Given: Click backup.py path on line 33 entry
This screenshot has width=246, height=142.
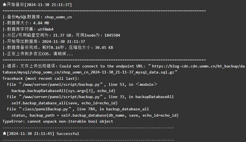Looking at the screenshot, I should coord(61,97).
